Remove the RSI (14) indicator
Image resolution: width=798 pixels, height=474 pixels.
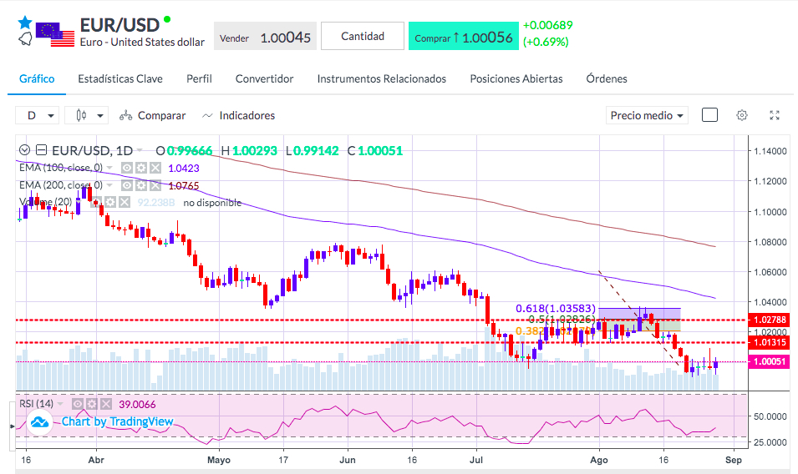point(106,405)
